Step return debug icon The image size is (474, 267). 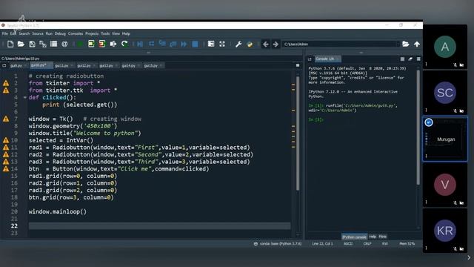pos(173,44)
